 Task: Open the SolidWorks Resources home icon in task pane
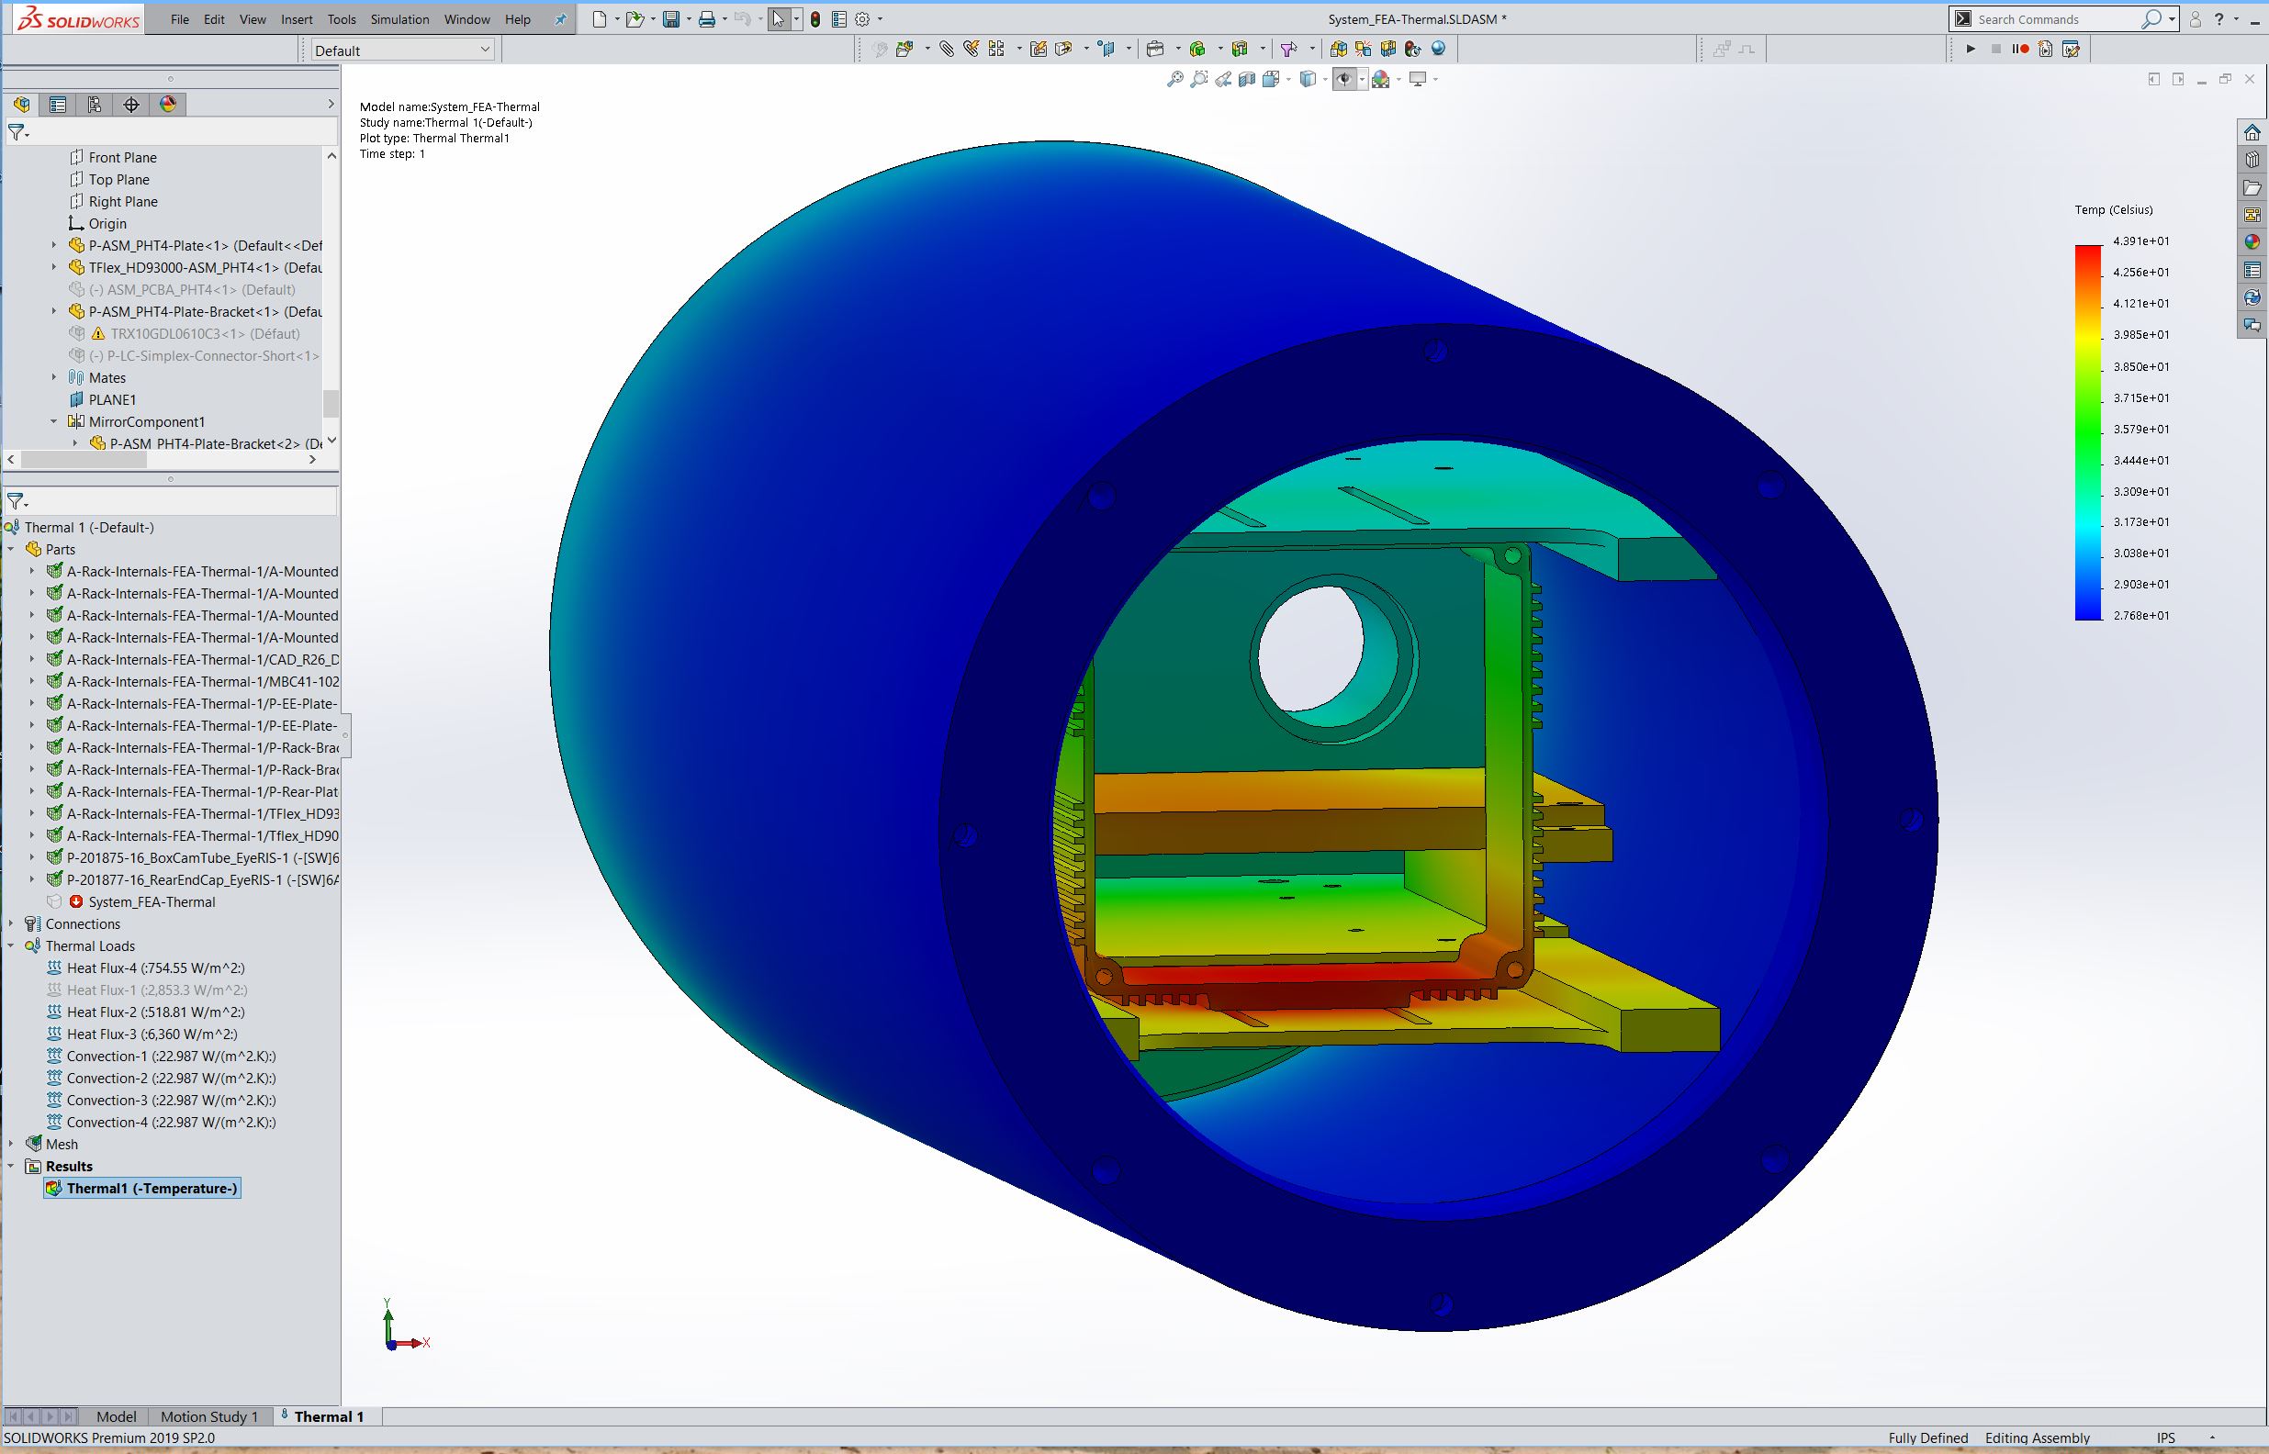2253,132
